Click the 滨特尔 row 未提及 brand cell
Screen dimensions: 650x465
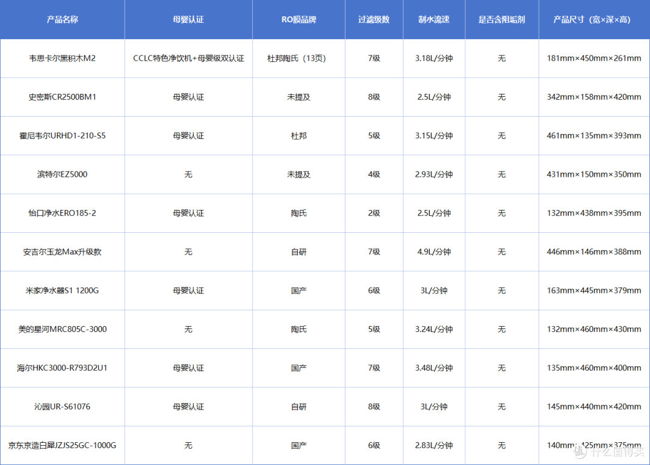[x=299, y=174]
